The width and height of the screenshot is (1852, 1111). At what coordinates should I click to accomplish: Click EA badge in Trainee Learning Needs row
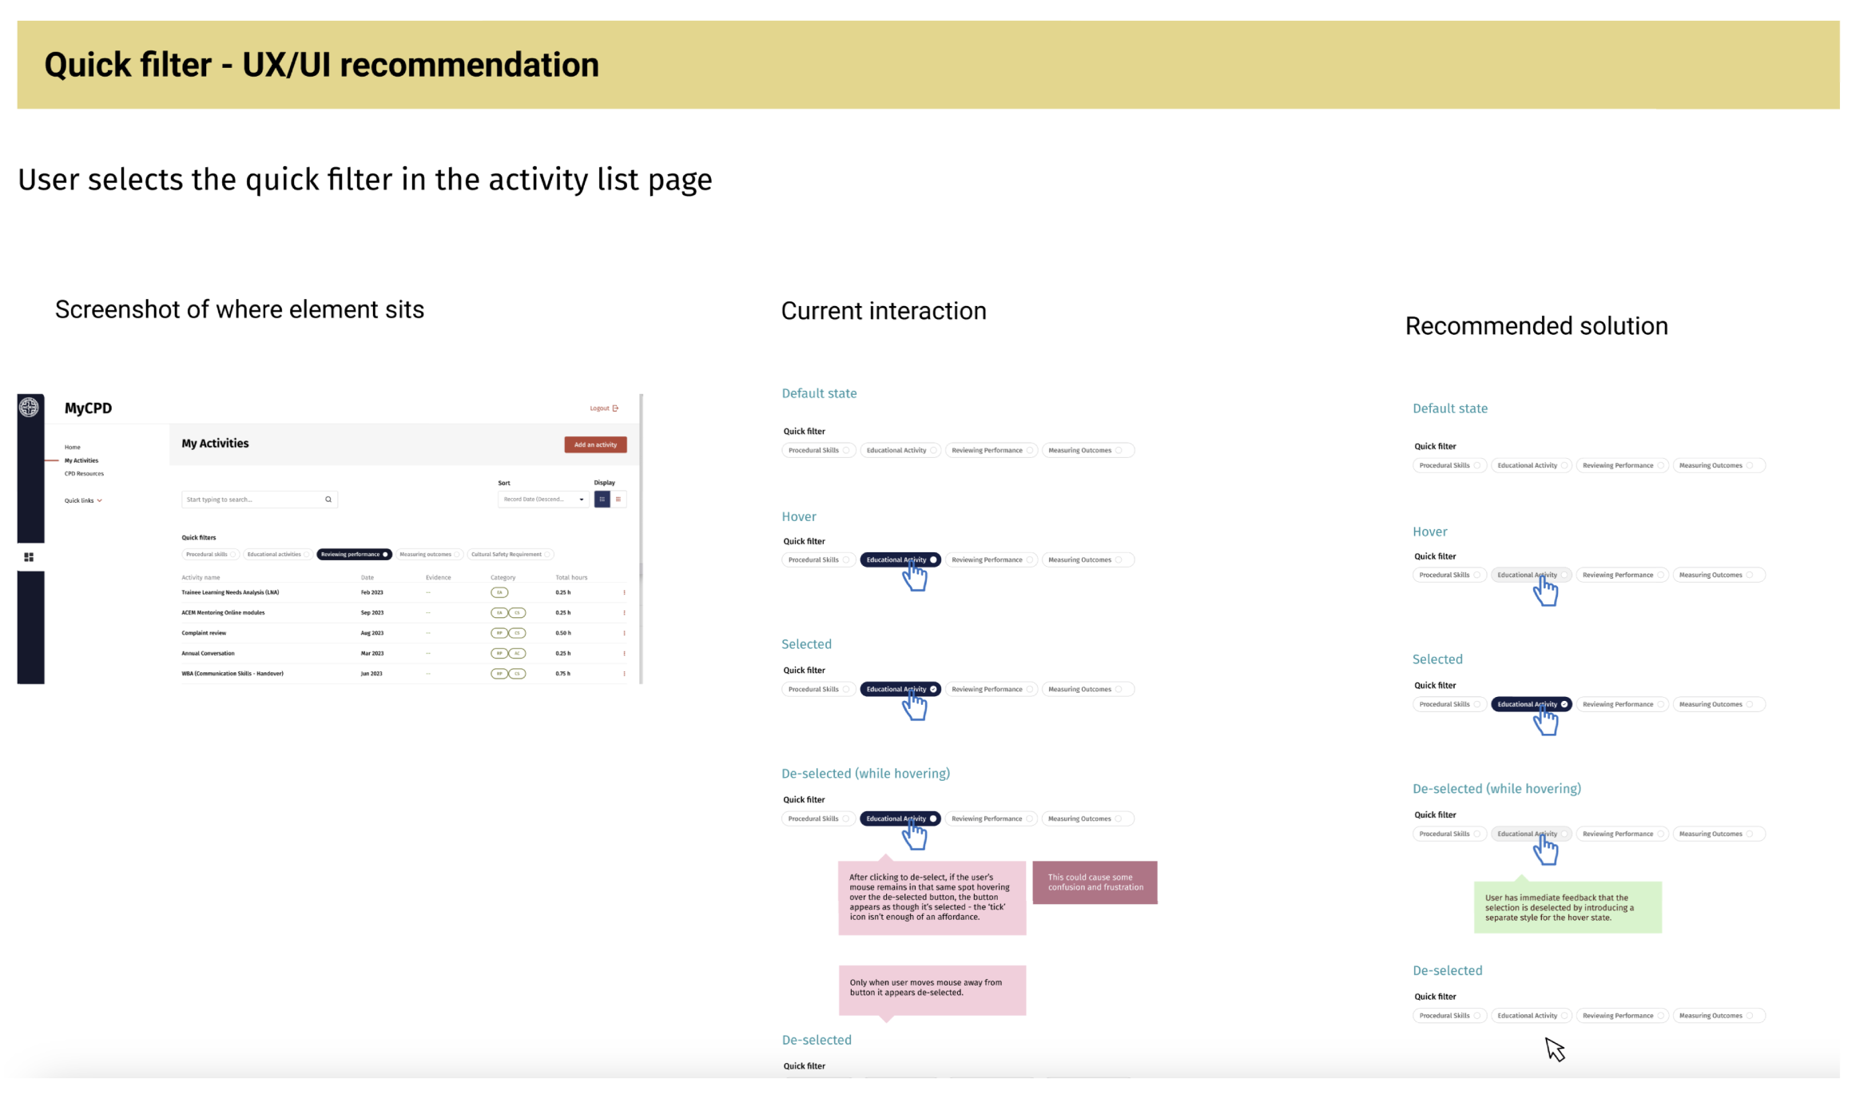(499, 593)
